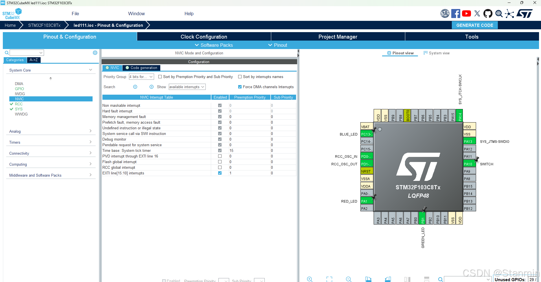Select the PA10 SWITCH pin
Screen dimensions: 541x282
(x=469, y=164)
